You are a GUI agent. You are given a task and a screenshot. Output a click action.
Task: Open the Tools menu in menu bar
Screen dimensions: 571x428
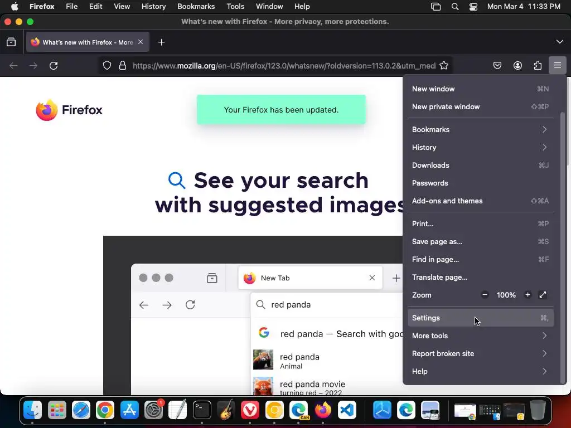pyautogui.click(x=235, y=7)
